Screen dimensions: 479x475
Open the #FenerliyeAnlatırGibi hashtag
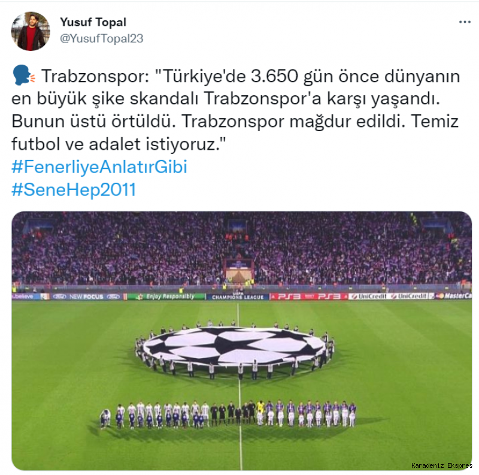point(99,167)
